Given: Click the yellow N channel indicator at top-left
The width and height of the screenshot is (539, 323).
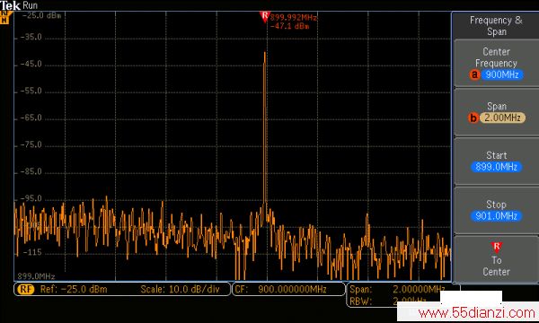Looking at the screenshot, I should pos(4,18).
